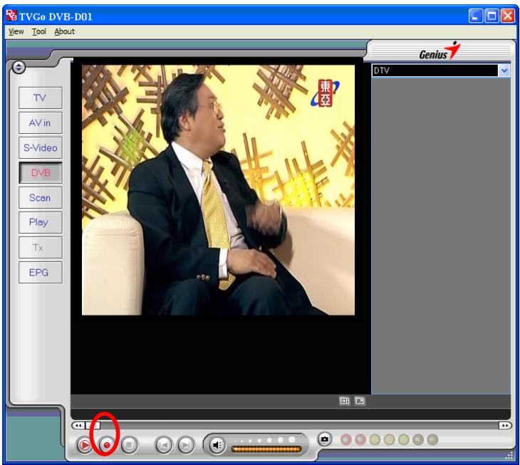Click the largest volume level dot

click(x=292, y=439)
